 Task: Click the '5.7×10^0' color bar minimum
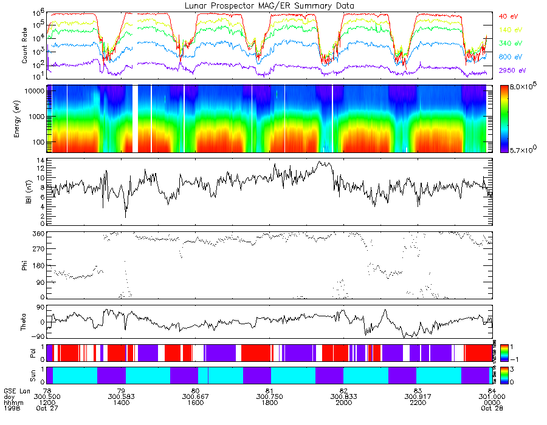coord(523,150)
